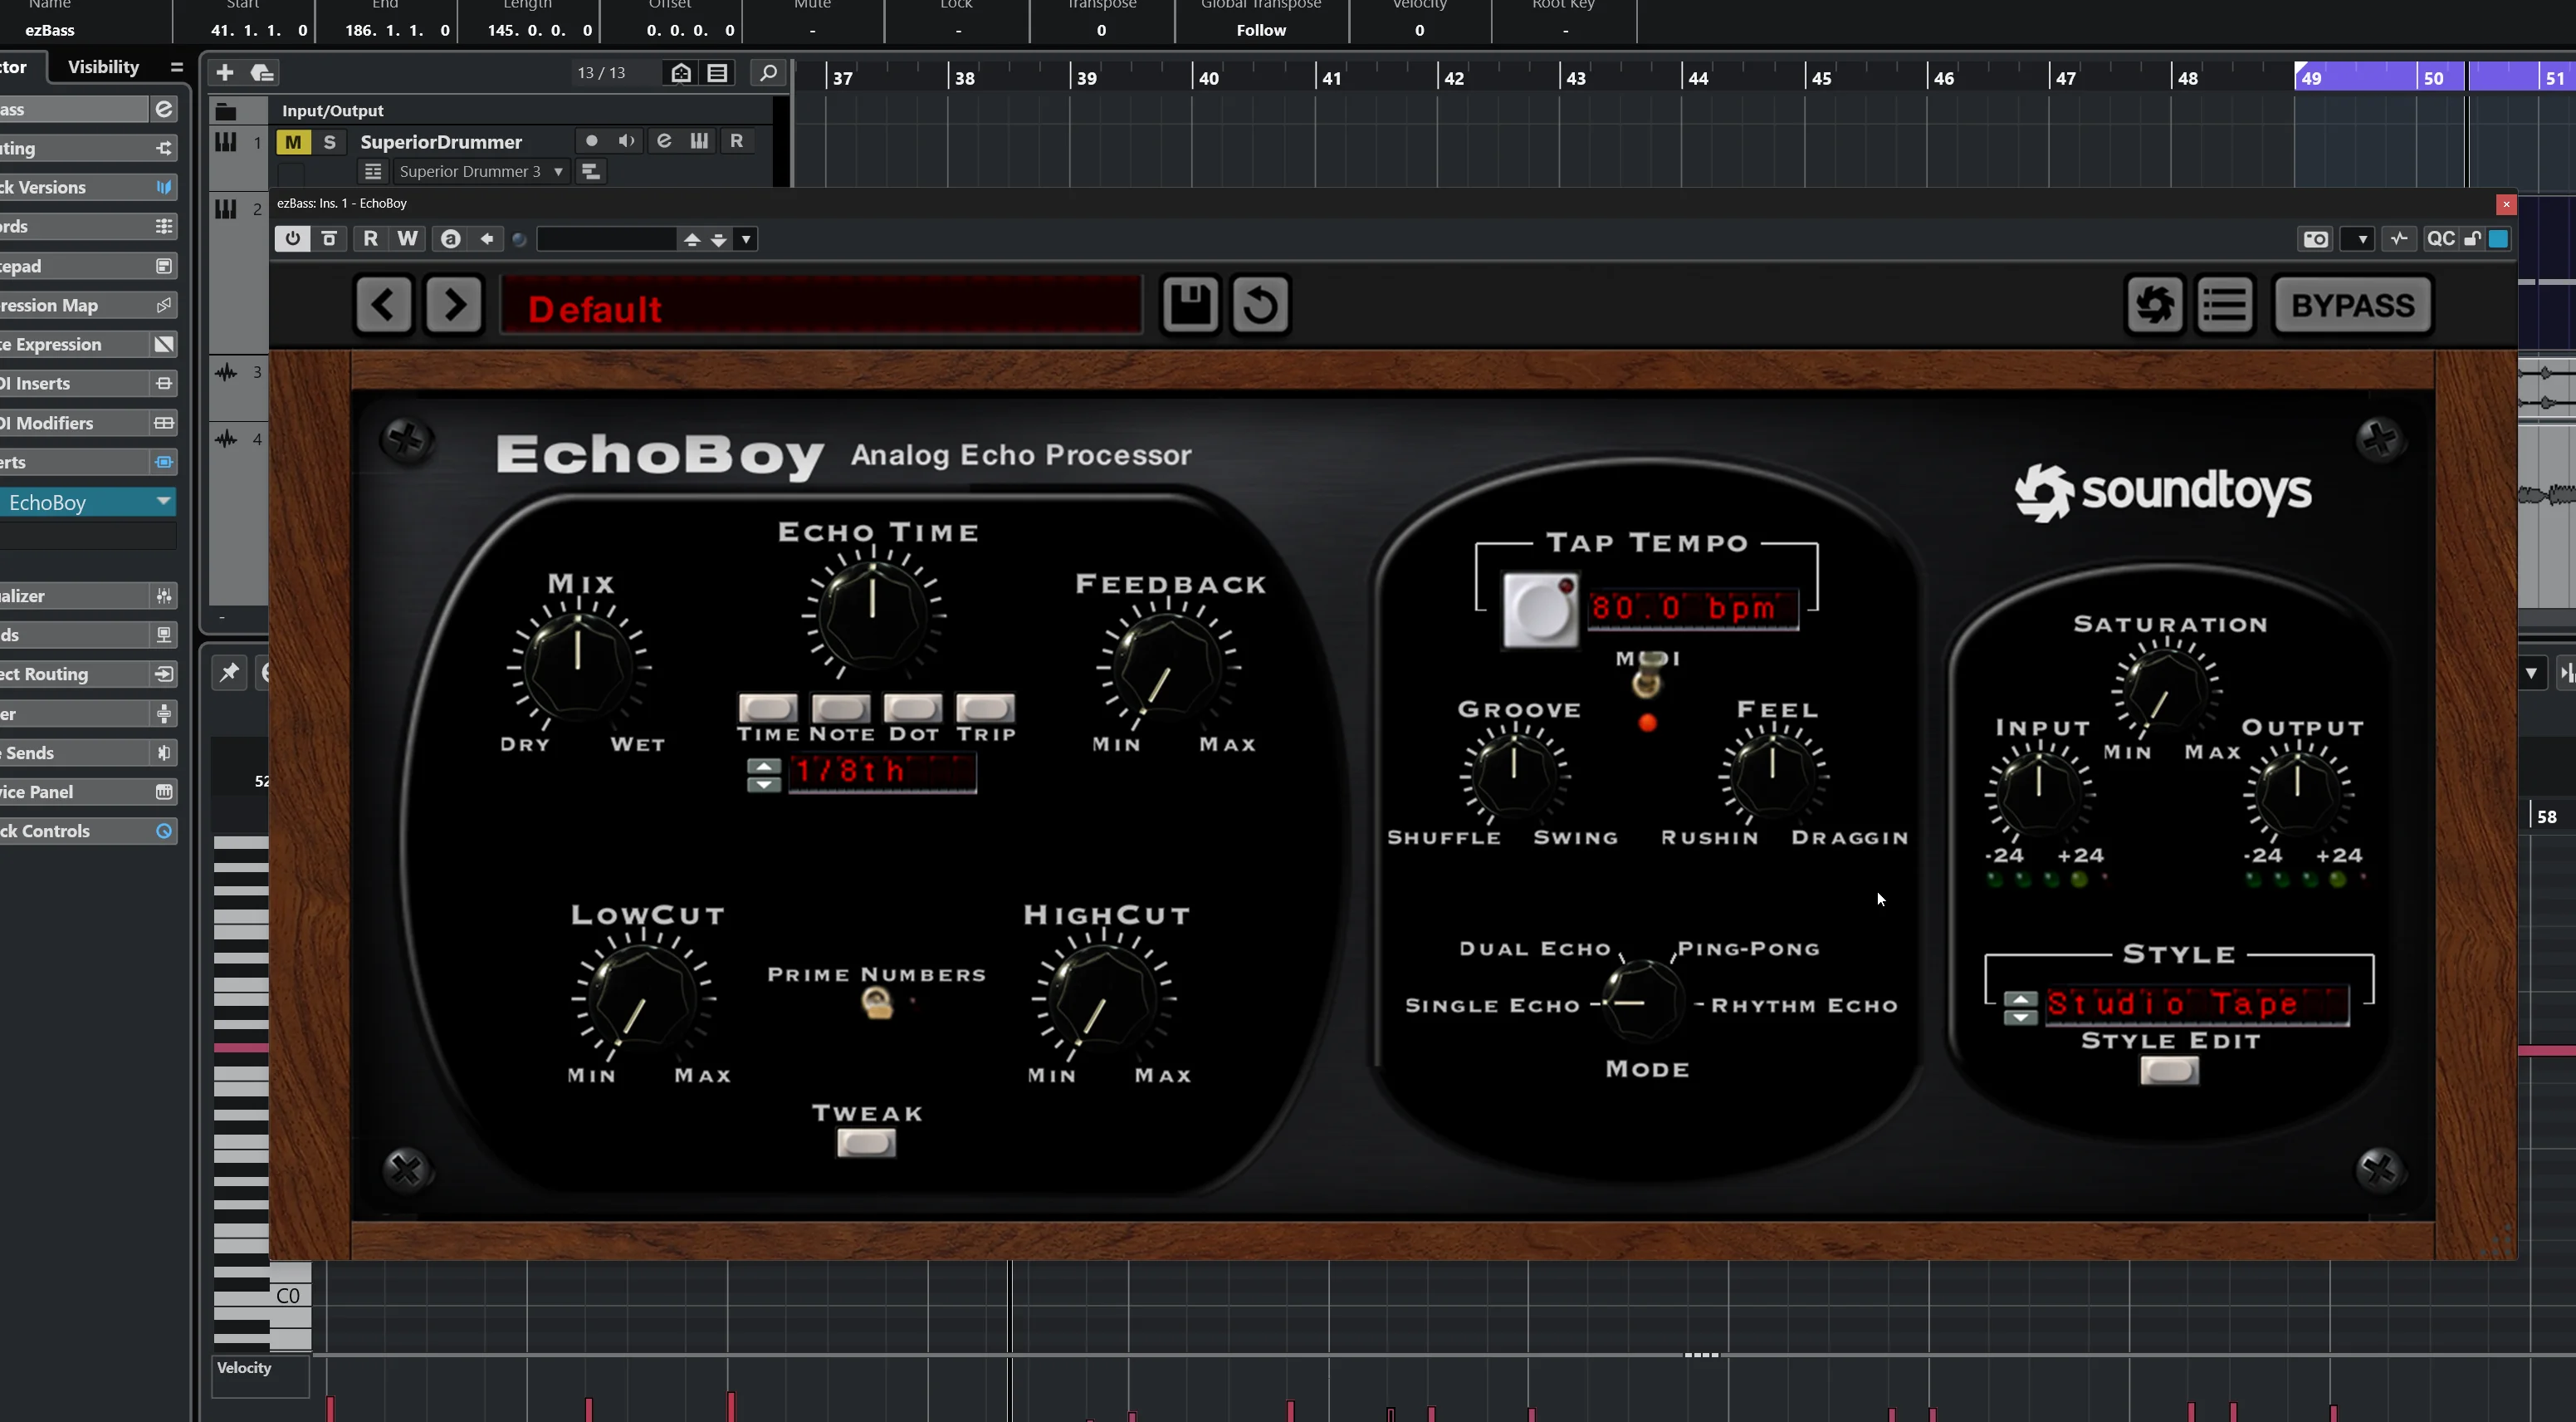
Task: Load the next EchoBoy preset
Action: click(454, 304)
